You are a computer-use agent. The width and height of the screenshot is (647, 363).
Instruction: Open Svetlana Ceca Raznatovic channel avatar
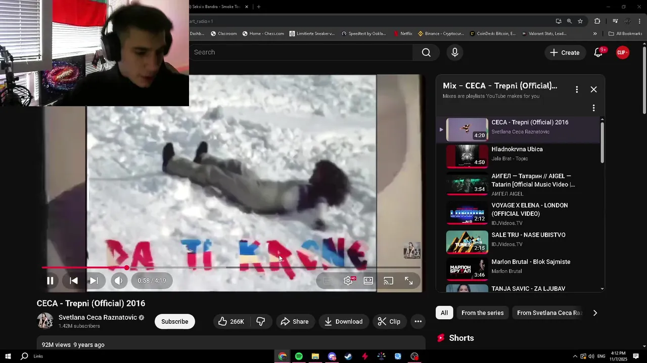coord(45,321)
